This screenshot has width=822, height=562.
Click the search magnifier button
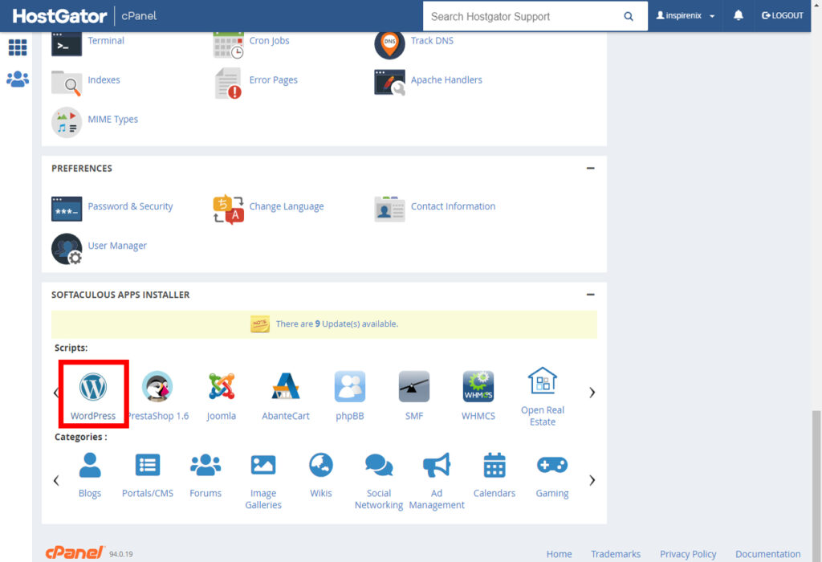click(x=628, y=16)
